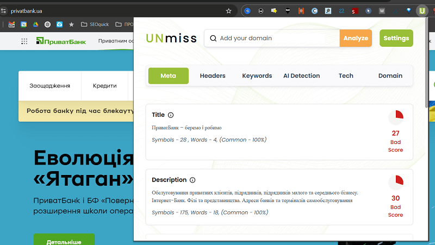Click the search magnifier in domain field

tap(213, 38)
